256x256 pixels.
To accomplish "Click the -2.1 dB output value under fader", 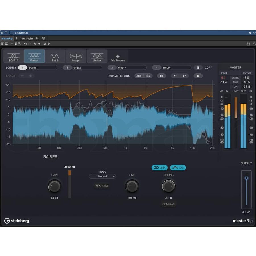I will tap(246, 212).
